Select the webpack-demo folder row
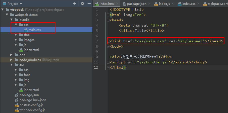This screenshot has width=228, height=113. tap(46, 15)
